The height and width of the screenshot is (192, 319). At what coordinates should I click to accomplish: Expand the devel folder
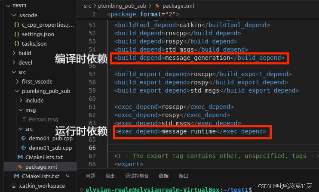[x=14, y=62]
